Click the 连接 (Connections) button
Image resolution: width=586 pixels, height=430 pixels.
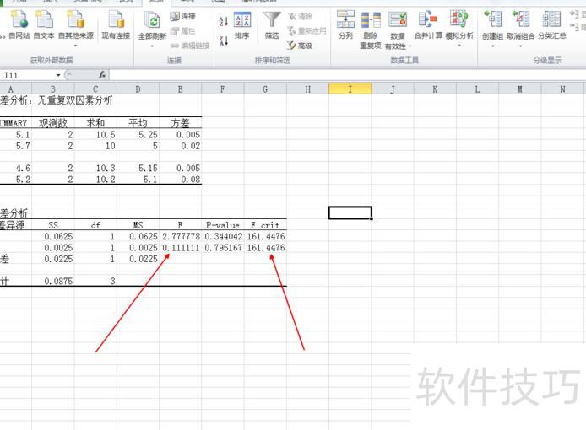click(182, 16)
